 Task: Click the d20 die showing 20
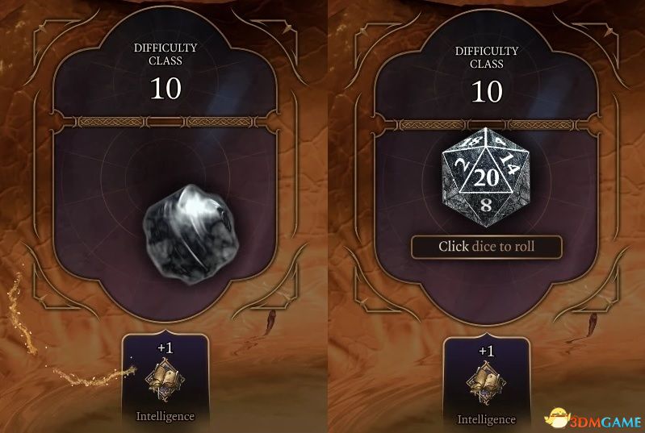[485, 177]
